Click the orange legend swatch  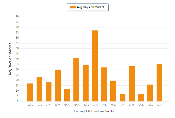[x=73, y=7]
